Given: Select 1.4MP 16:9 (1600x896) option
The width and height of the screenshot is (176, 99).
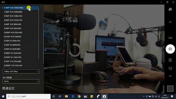Looking at the screenshot, I should click(21, 12).
